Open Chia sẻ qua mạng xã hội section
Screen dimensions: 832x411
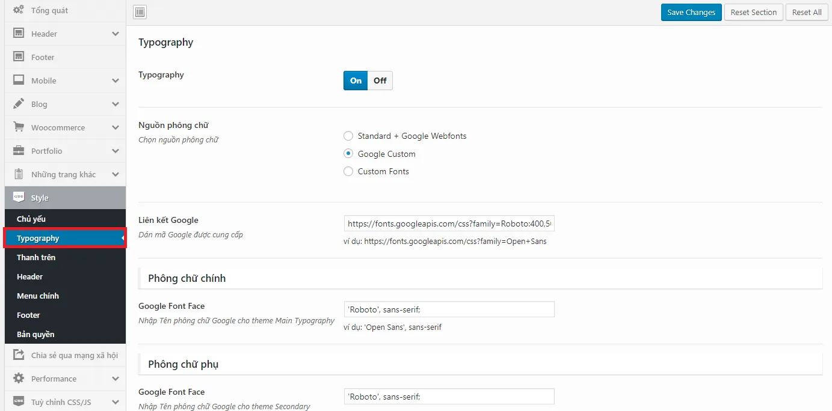tap(65, 355)
